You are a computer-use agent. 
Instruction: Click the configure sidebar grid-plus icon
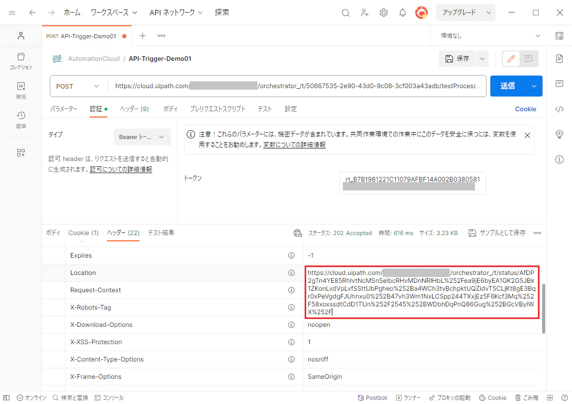[x=21, y=153]
